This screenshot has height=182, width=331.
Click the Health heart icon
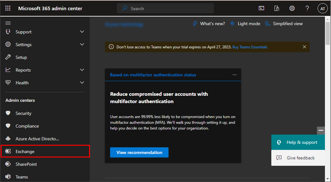[8, 82]
